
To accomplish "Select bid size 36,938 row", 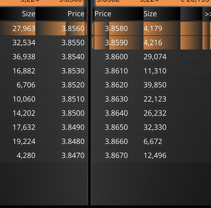I will [44, 57].
